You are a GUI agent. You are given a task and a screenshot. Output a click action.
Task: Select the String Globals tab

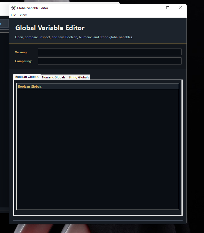79,77
